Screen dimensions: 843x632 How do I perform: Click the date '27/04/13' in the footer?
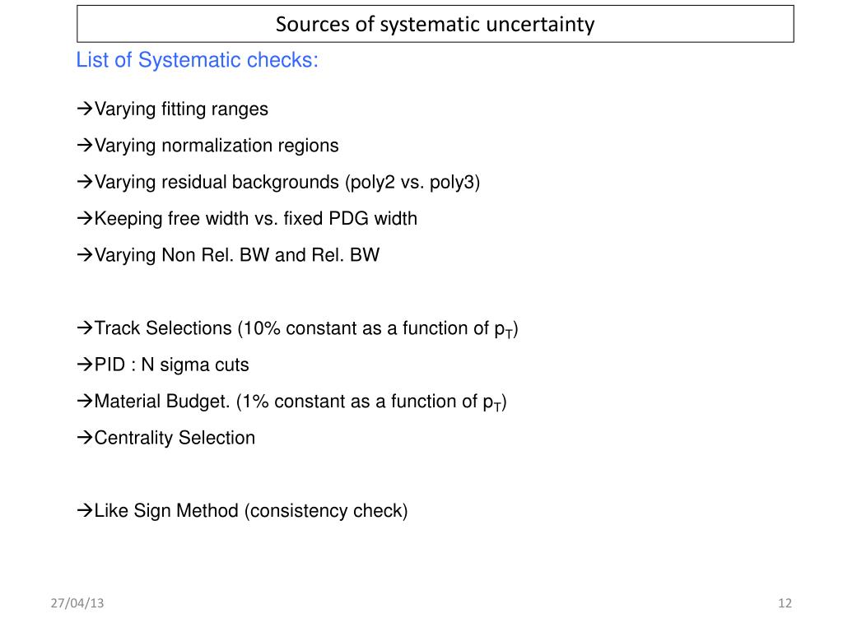[x=77, y=603]
